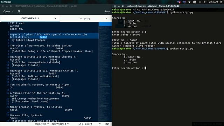Minimize the gedit window

click(7, 6)
